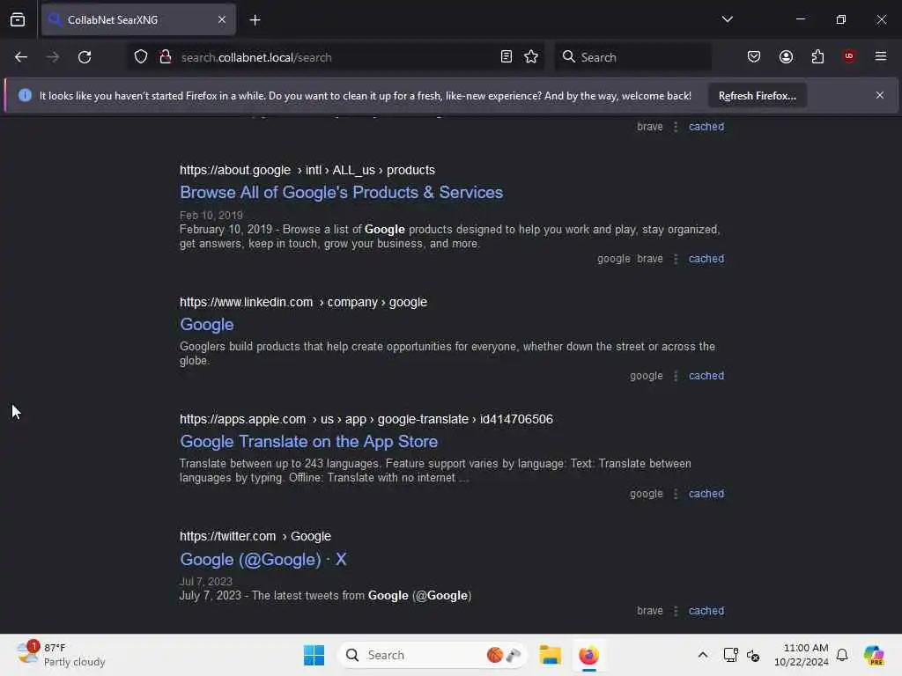Click the connection lock icon
The image size is (902, 676).
166,57
